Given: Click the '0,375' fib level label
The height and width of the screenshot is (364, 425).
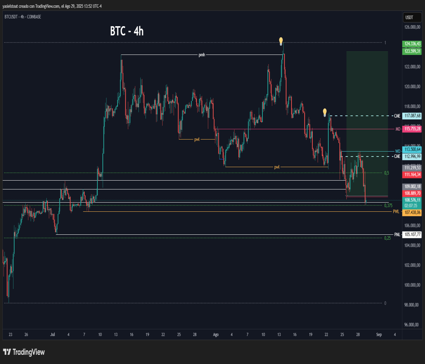Looking at the screenshot, I should (x=388, y=205).
